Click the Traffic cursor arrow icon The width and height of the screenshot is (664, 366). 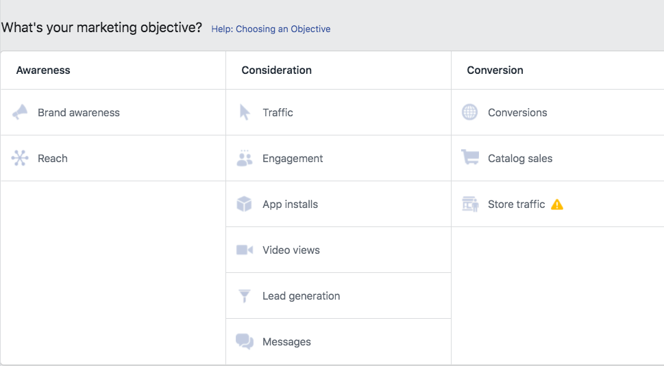click(x=245, y=112)
